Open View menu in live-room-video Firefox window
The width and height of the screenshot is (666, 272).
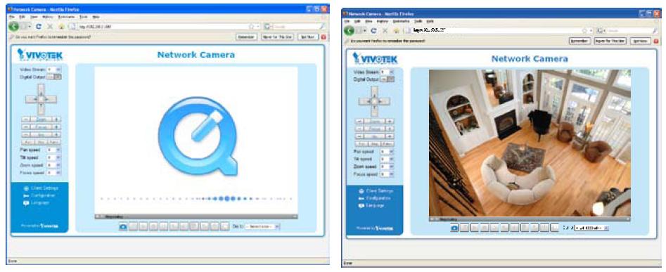(x=369, y=21)
